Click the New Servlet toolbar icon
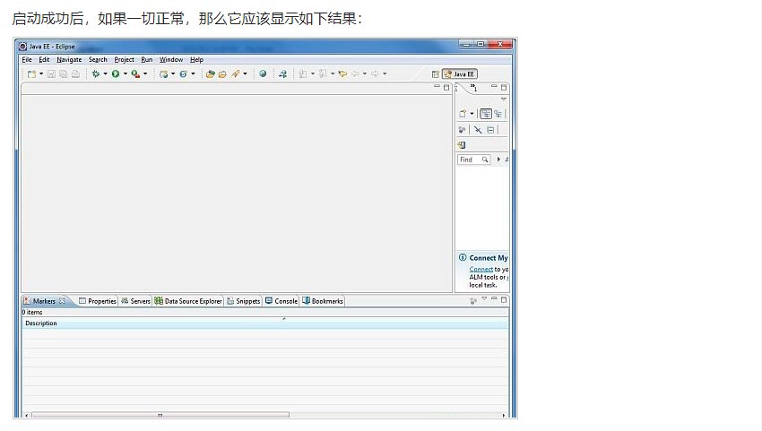 pyautogui.click(x=183, y=74)
